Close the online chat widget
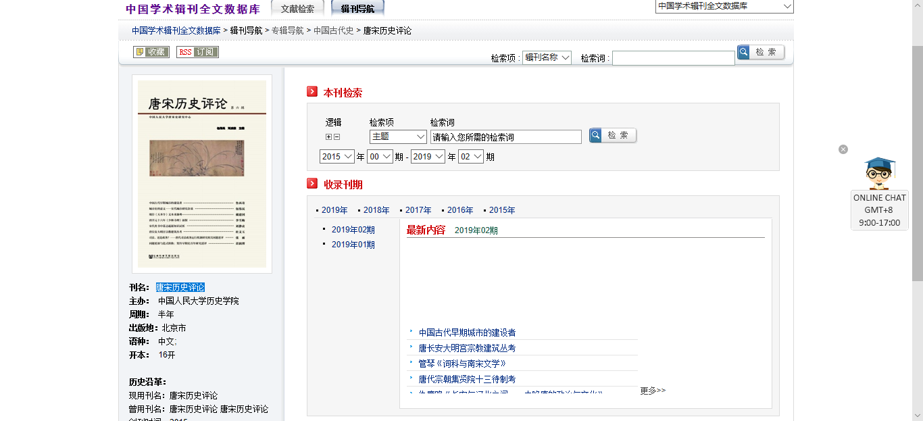Image resolution: width=923 pixels, height=421 pixels. pyautogui.click(x=843, y=149)
